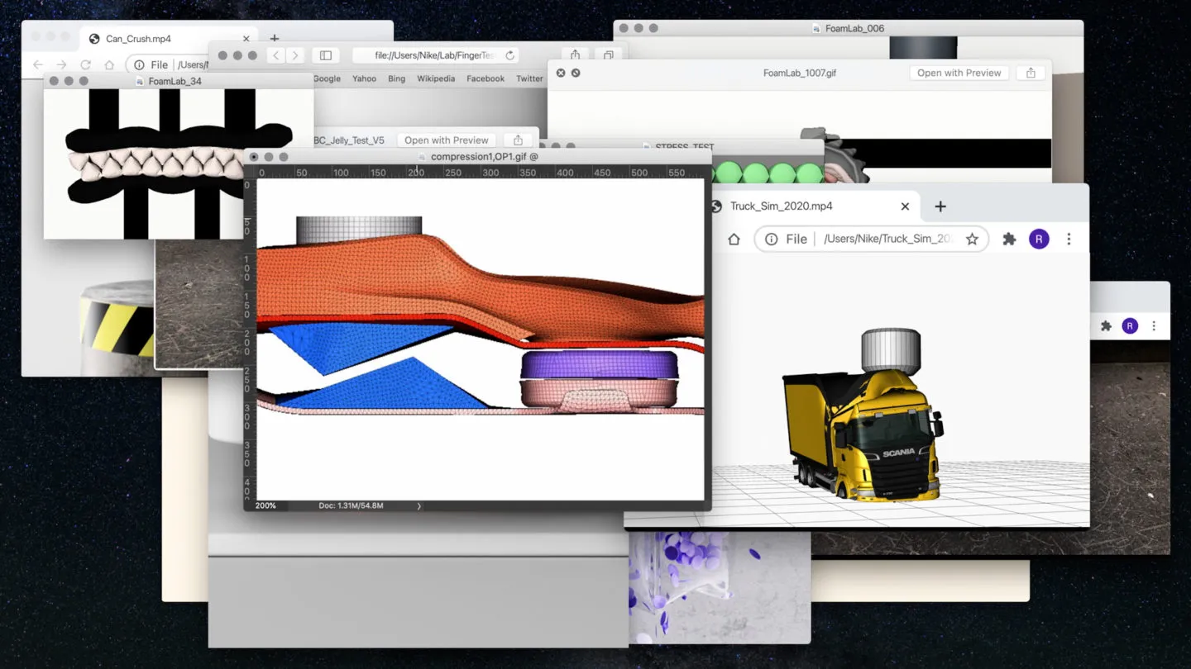Open the Safari tab overview icon
This screenshot has height=669, width=1191.
(608, 55)
